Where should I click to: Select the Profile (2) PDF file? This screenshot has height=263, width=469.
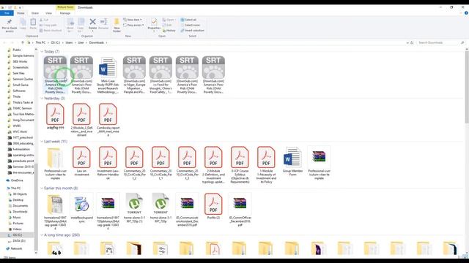point(213,206)
